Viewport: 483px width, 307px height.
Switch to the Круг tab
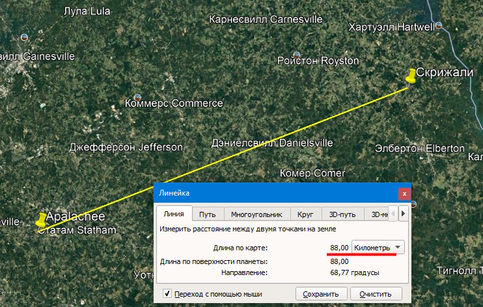pyautogui.click(x=305, y=214)
